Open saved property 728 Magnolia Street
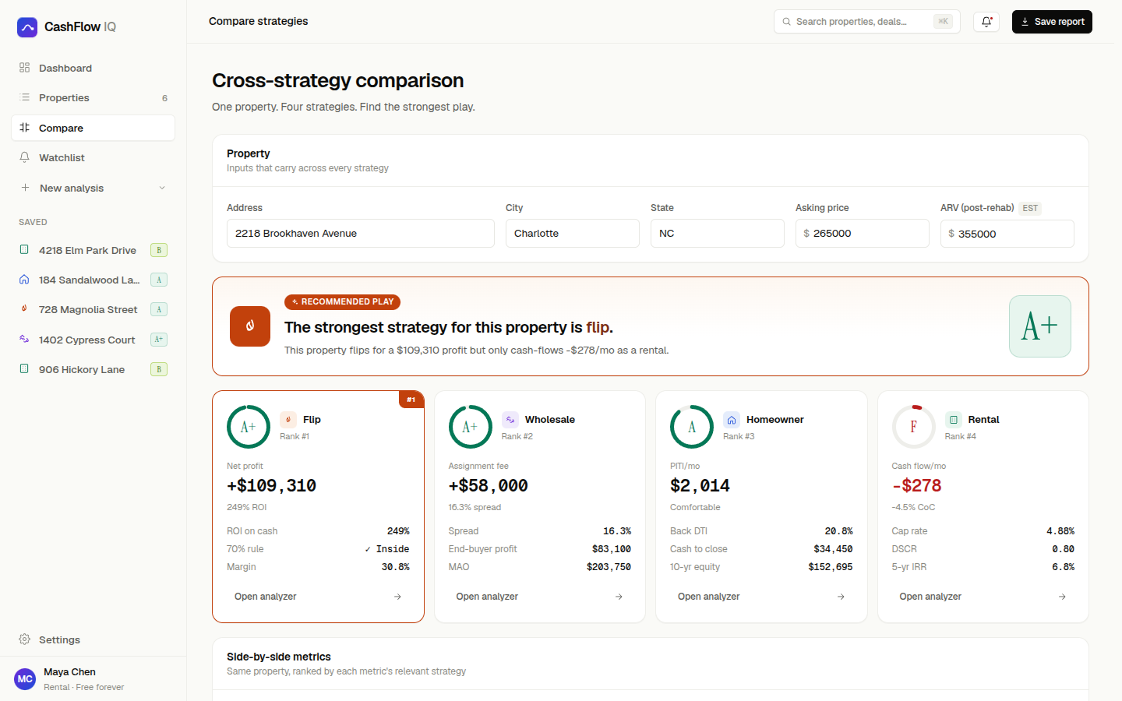The height and width of the screenshot is (701, 1122). point(93,309)
